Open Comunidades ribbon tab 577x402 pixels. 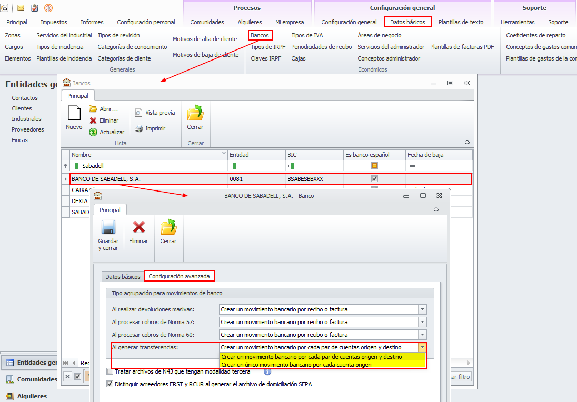click(x=207, y=22)
